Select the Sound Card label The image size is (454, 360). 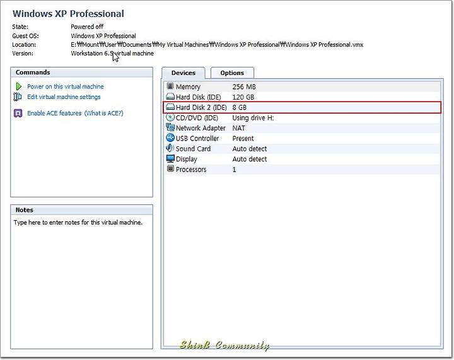coord(193,149)
